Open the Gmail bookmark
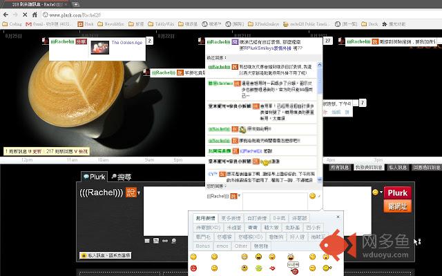This screenshot has width=442, height=276. [49, 24]
